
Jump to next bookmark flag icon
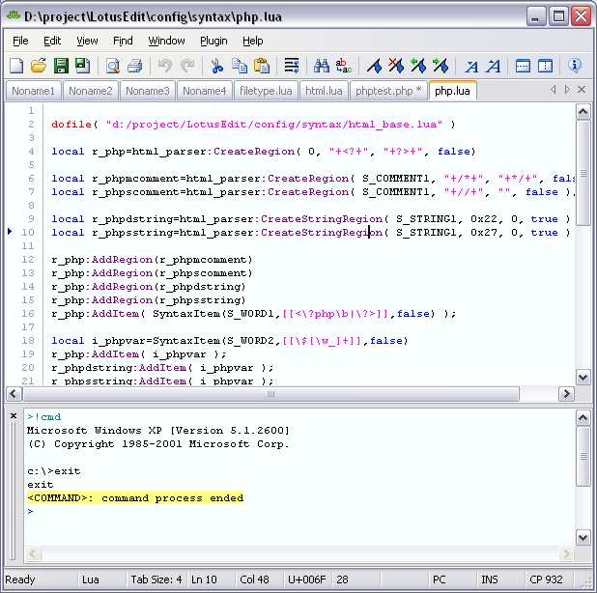[441, 66]
